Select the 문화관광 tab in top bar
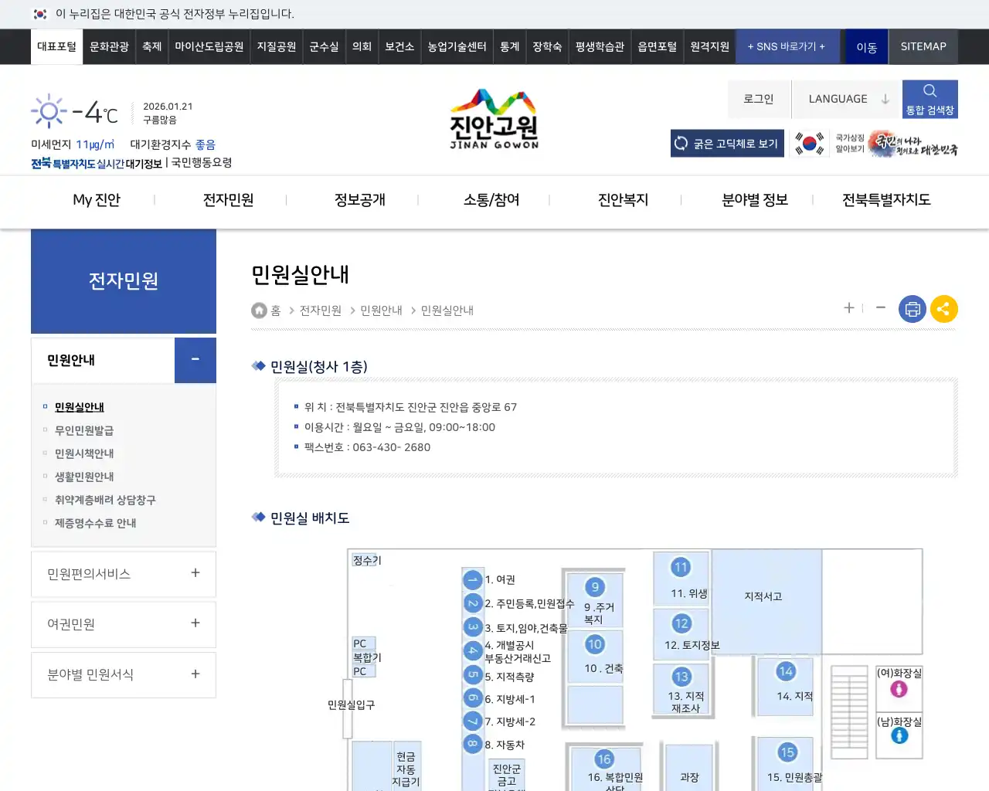This screenshot has height=791, width=989. pyautogui.click(x=108, y=46)
